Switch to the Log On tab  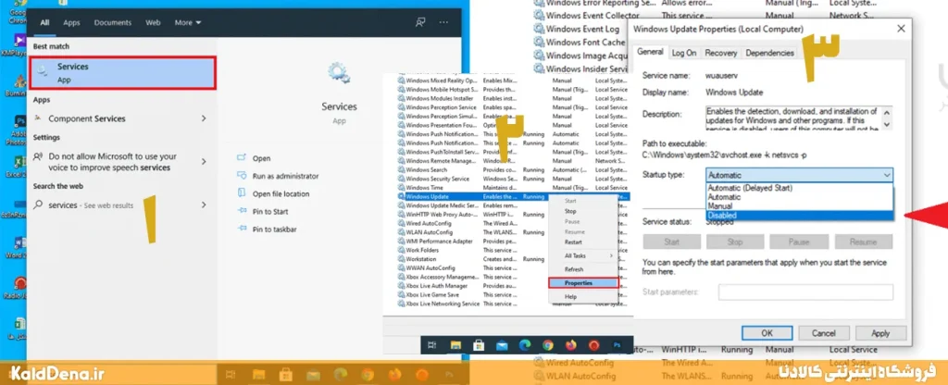coord(684,53)
